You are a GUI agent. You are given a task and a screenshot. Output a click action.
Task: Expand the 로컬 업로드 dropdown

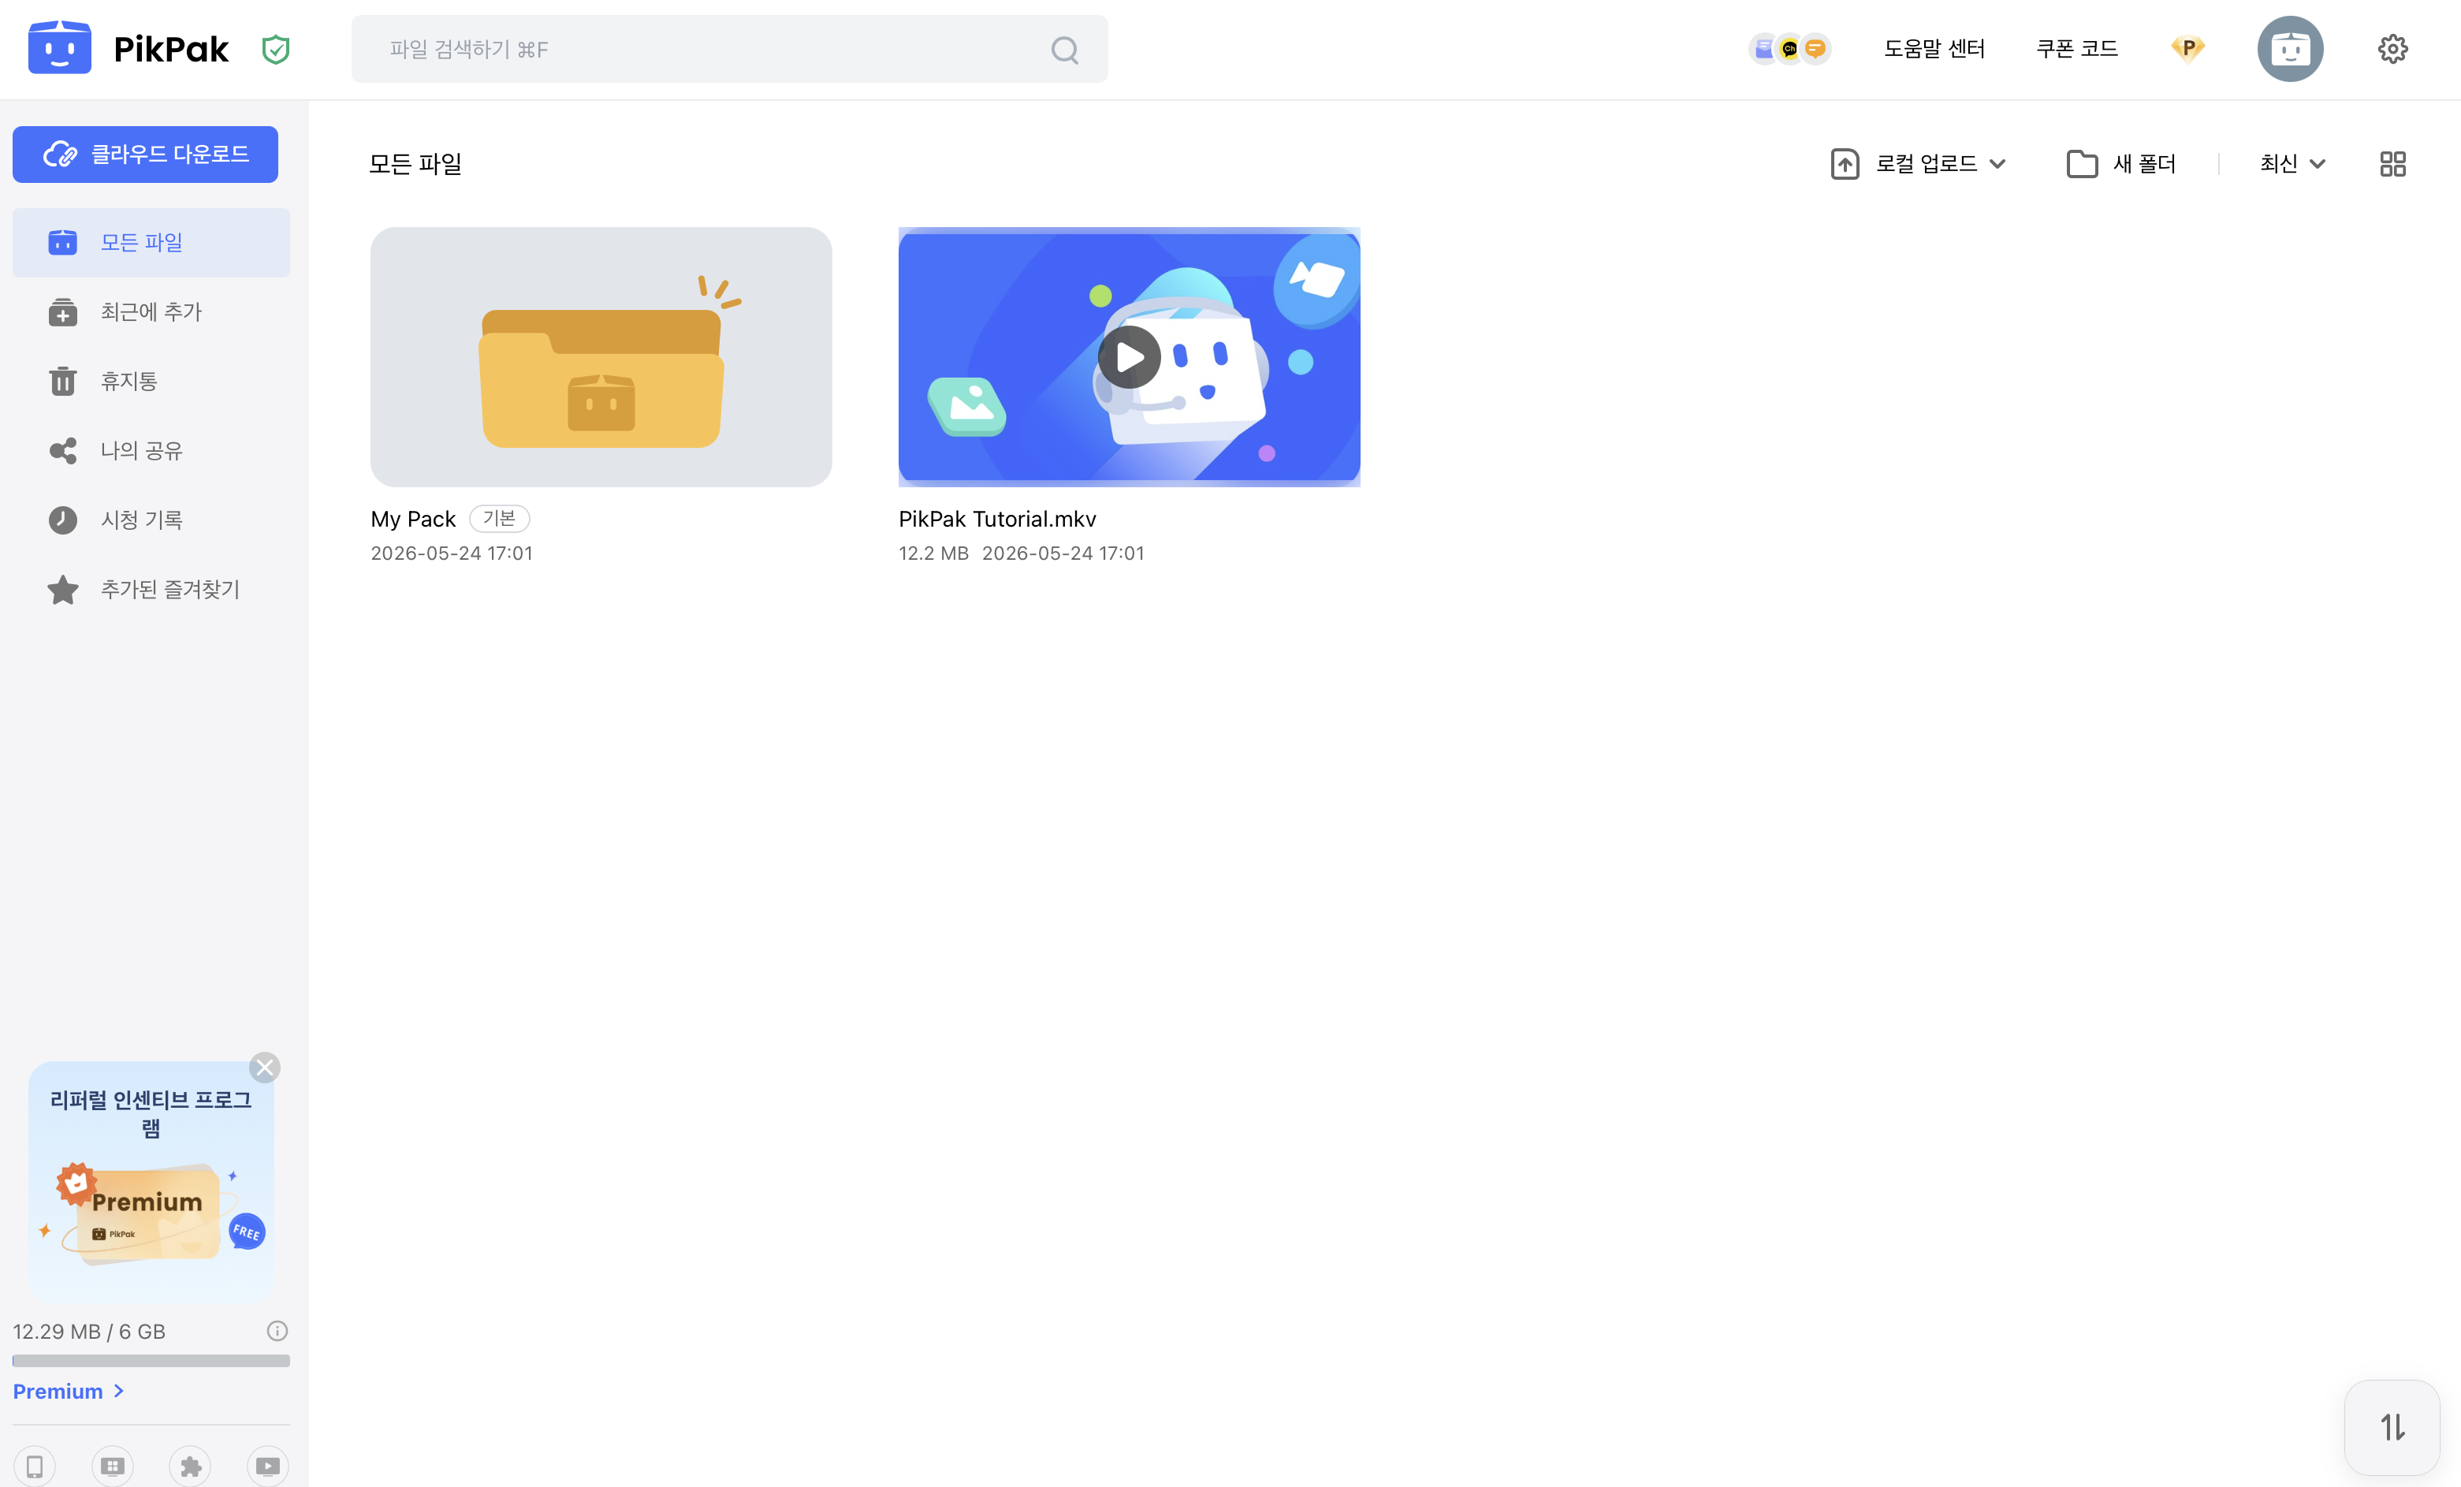[1918, 164]
